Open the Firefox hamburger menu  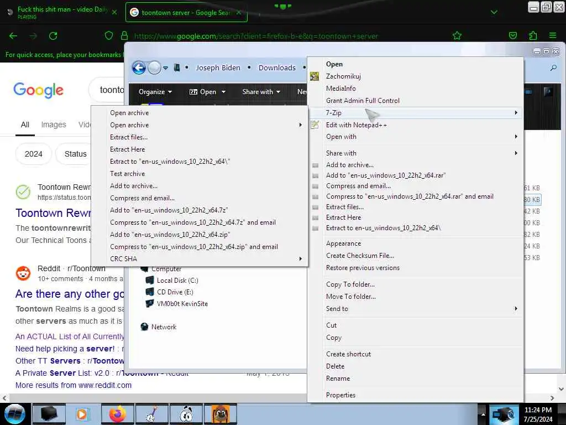[553, 35]
